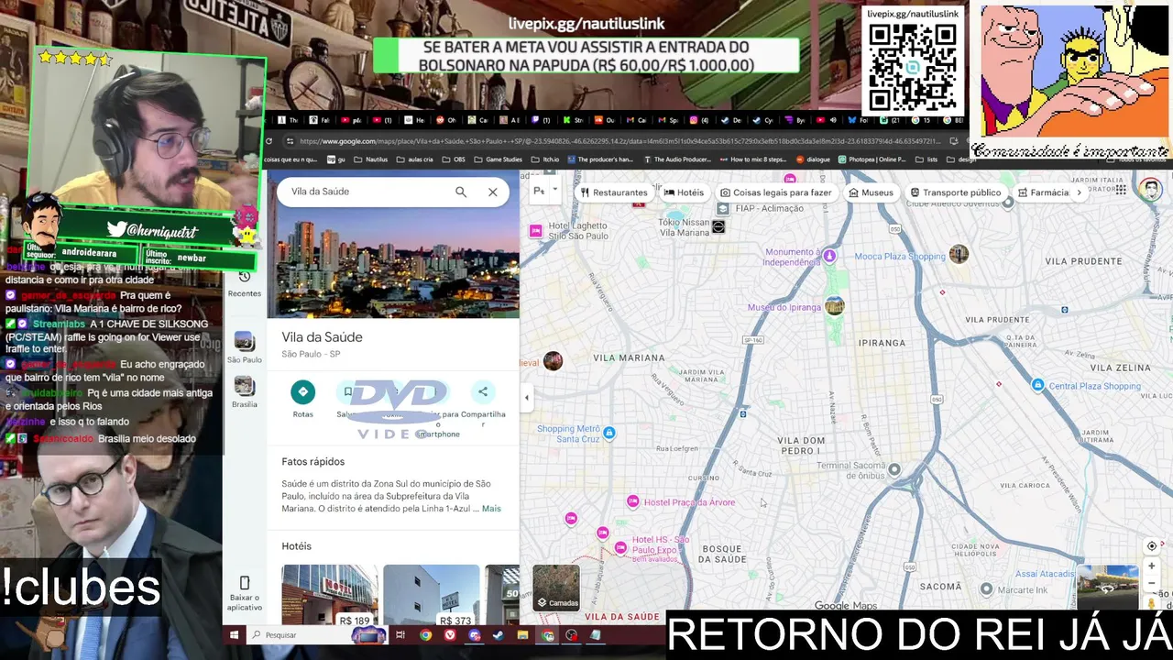1173x660 pixels.
Task: Open The Audio Producer bookmark
Action: pyautogui.click(x=678, y=159)
